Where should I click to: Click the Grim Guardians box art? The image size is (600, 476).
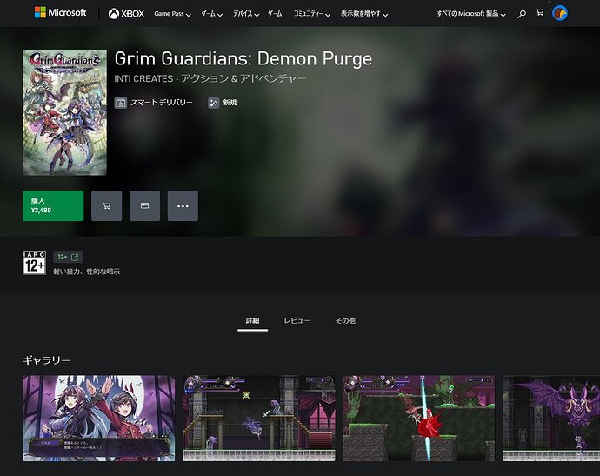coord(64,112)
